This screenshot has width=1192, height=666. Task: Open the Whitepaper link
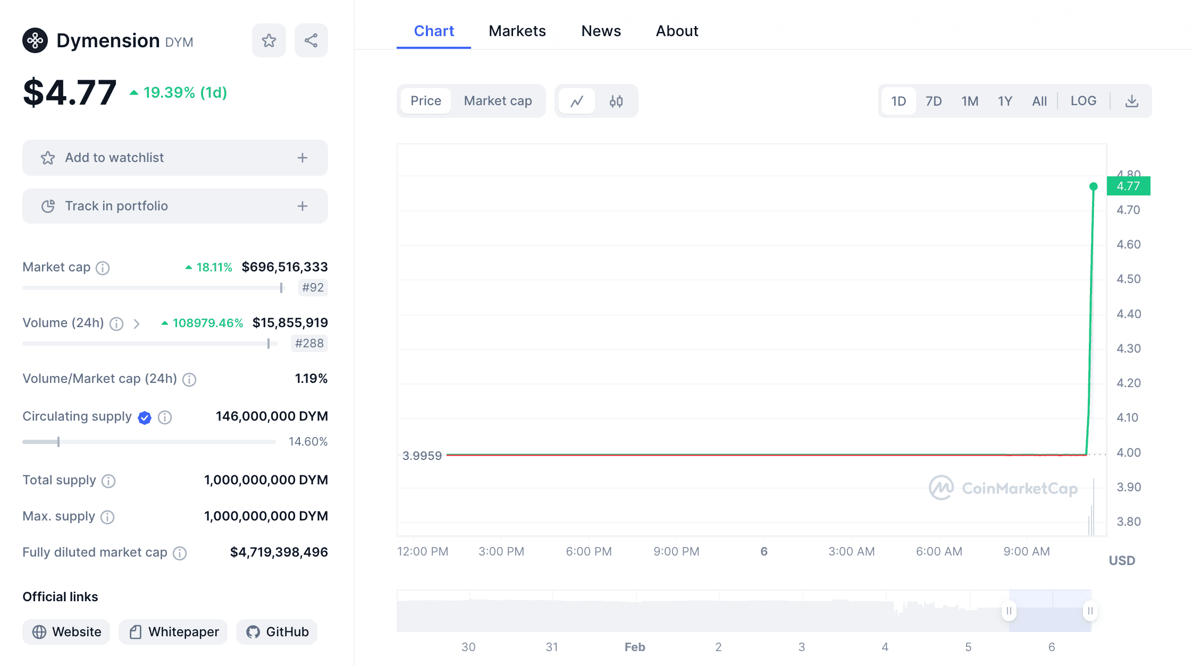[173, 632]
